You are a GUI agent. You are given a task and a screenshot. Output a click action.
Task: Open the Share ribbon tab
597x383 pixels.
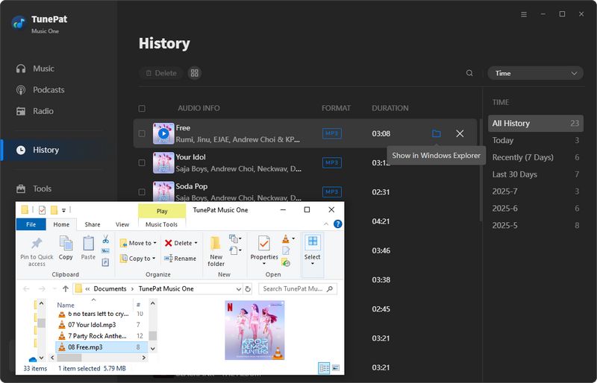pyautogui.click(x=93, y=224)
